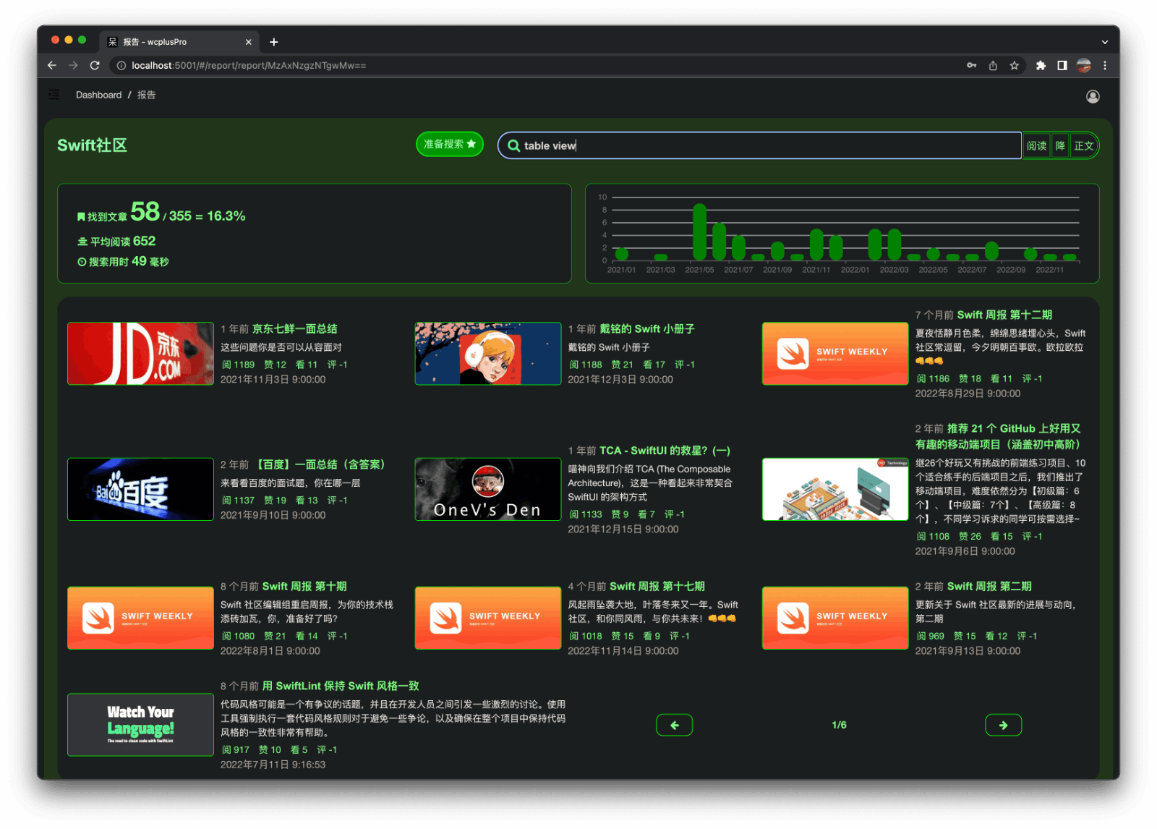Click the left pagination arrow below the articles
The width and height of the screenshot is (1157, 829).
(x=674, y=724)
